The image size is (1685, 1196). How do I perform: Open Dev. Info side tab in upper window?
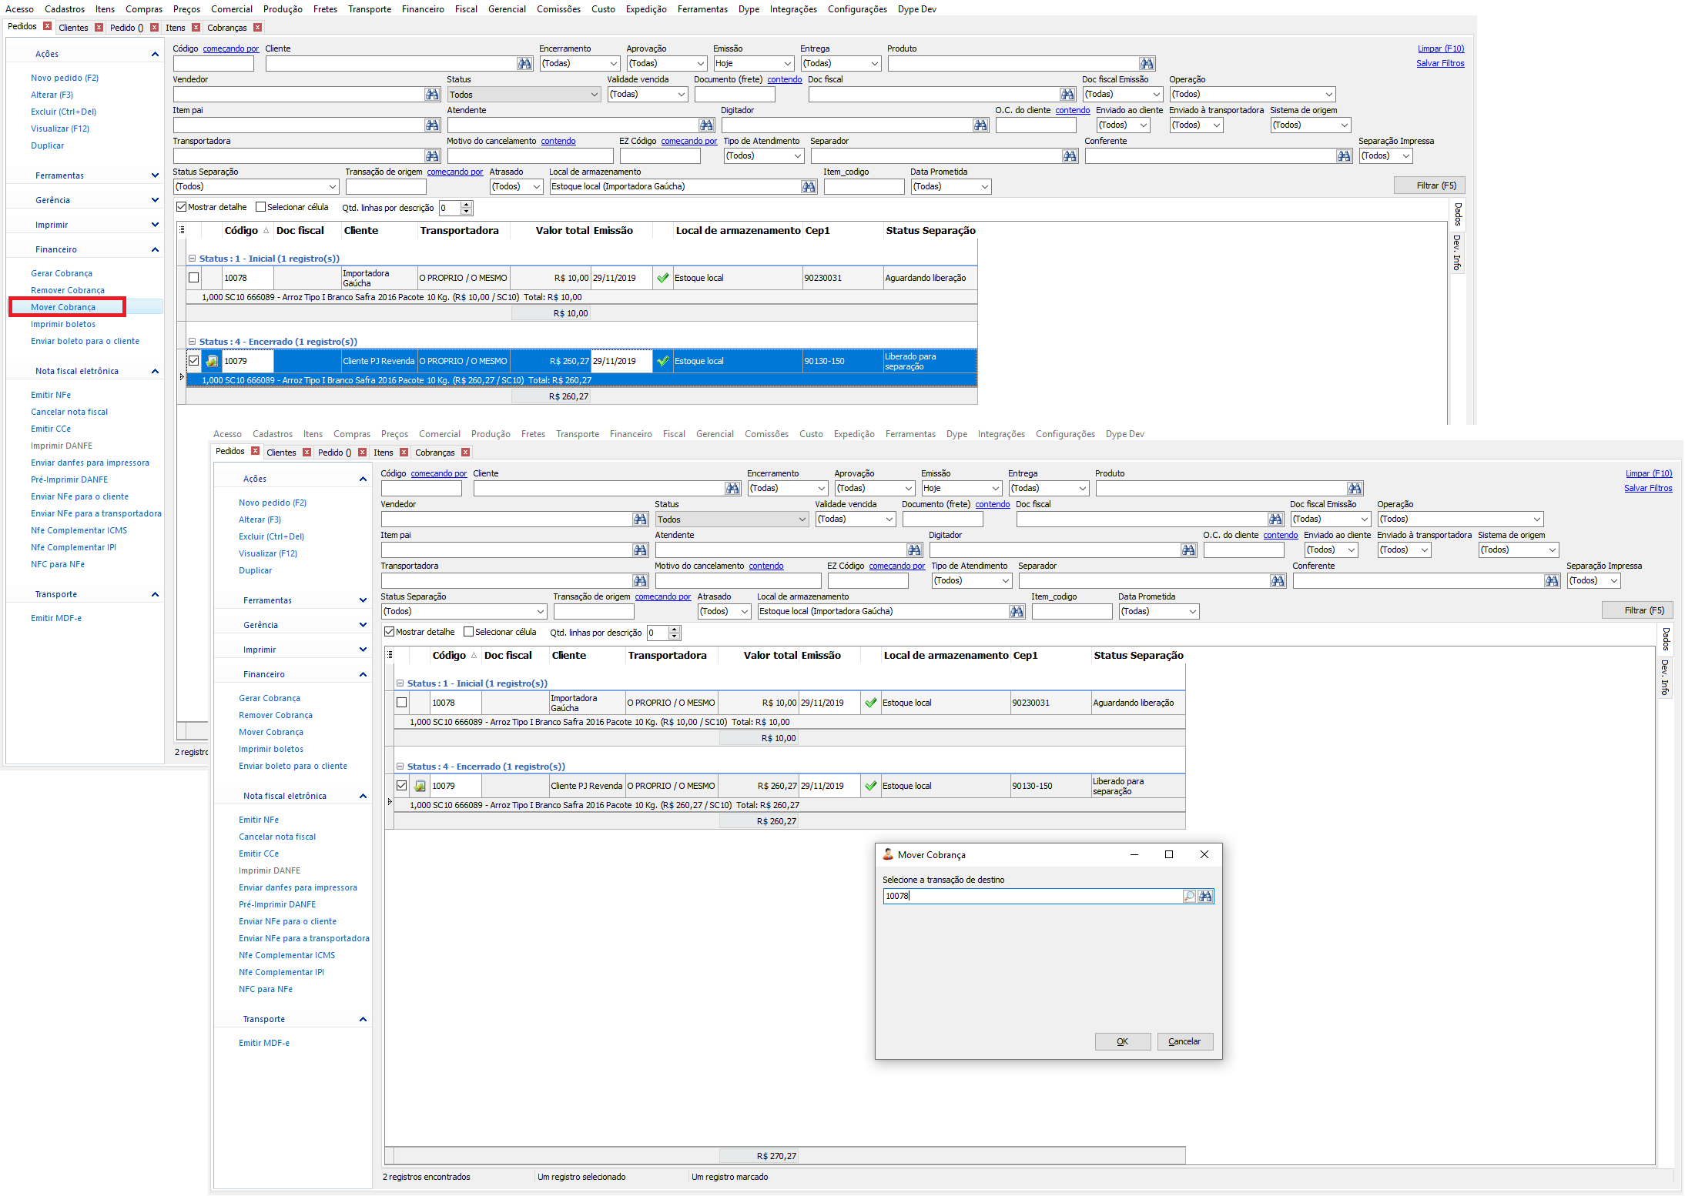click(x=1457, y=252)
